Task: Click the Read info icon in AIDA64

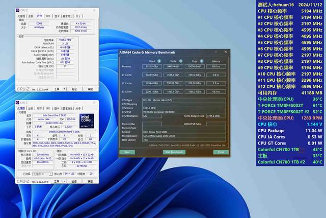Action: tap(159, 61)
